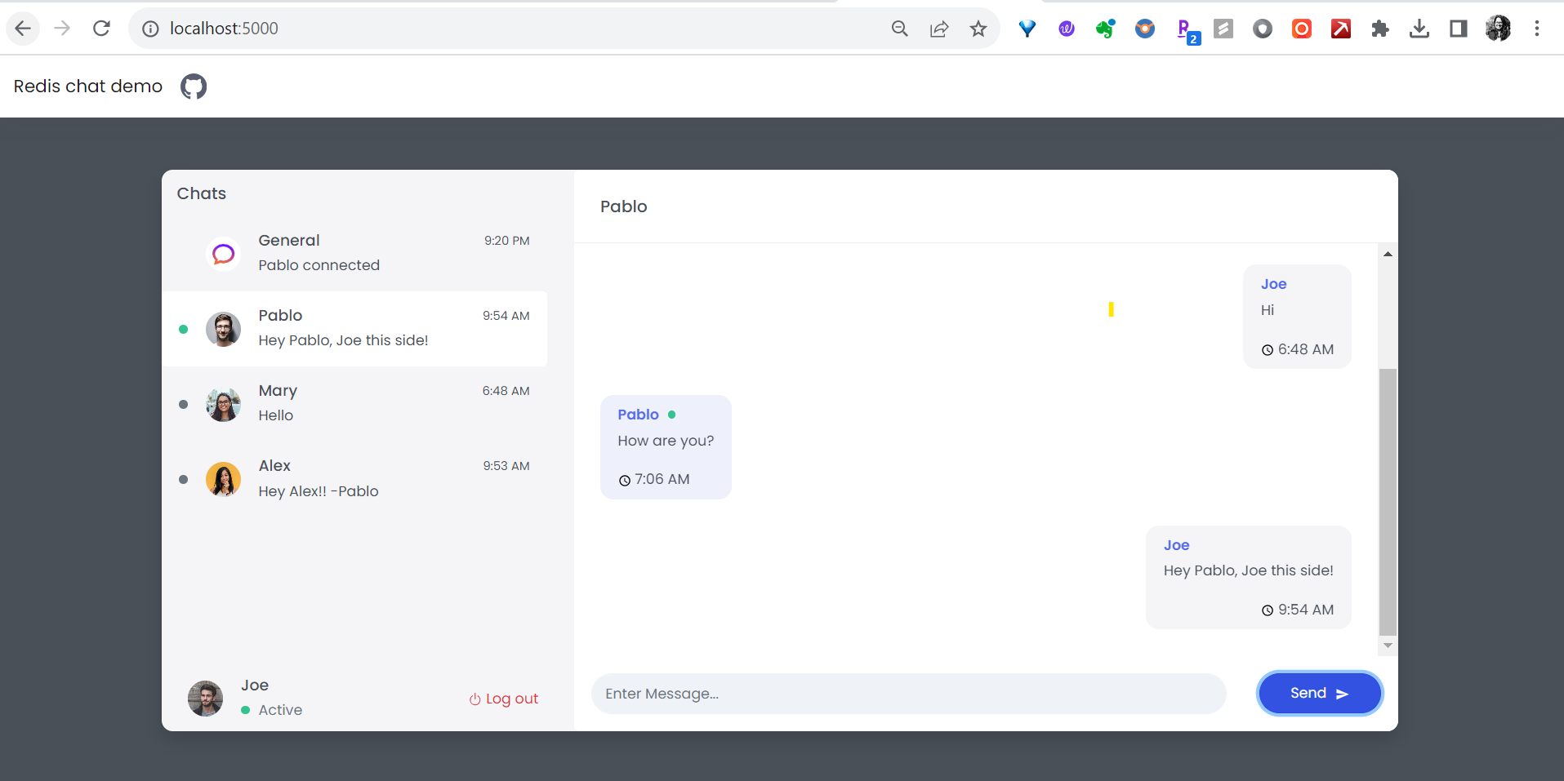Click the purple circular extension icon
This screenshot has height=781, width=1564.
pyautogui.click(x=1067, y=29)
